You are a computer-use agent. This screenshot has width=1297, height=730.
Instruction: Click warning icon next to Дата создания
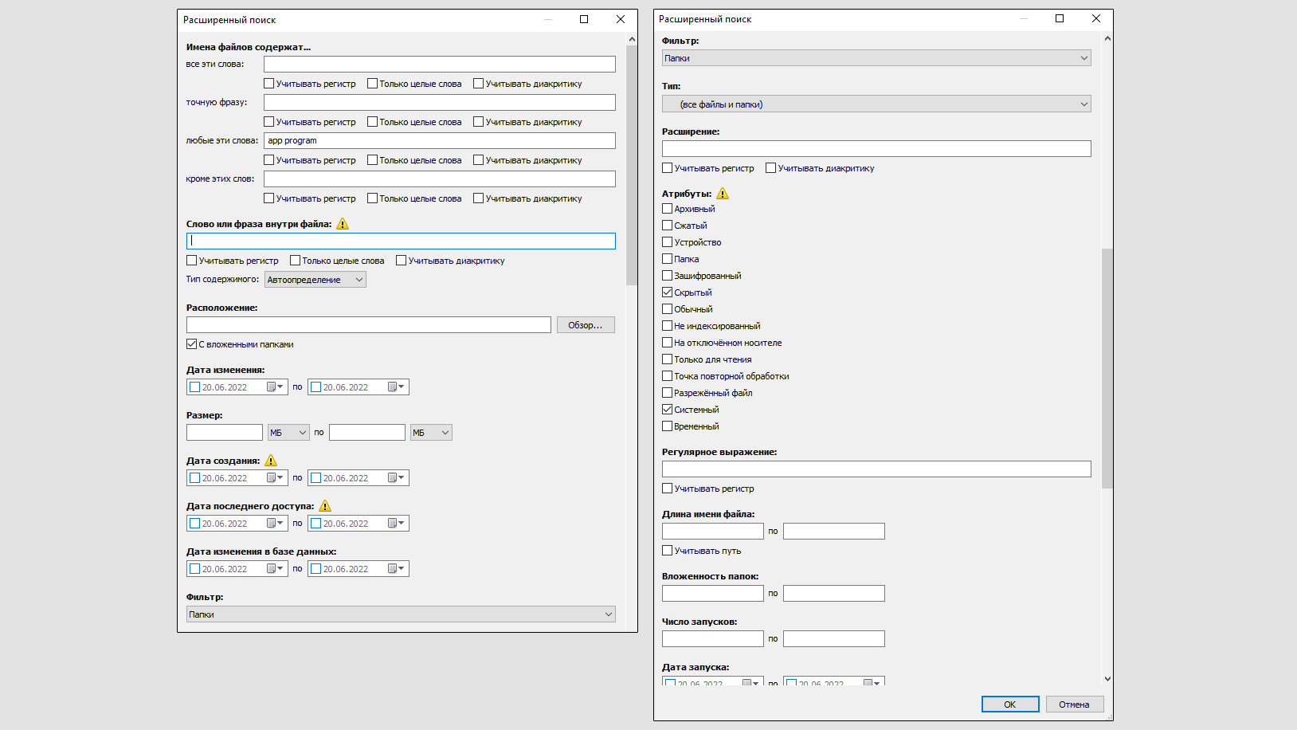(x=271, y=461)
